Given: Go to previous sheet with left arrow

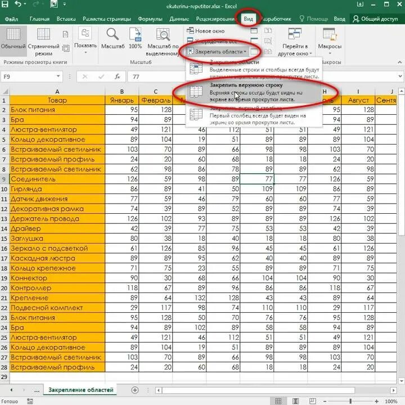Looking at the screenshot, I should tap(11, 390).
